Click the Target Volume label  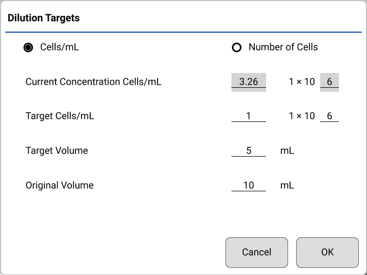pyautogui.click(x=57, y=151)
